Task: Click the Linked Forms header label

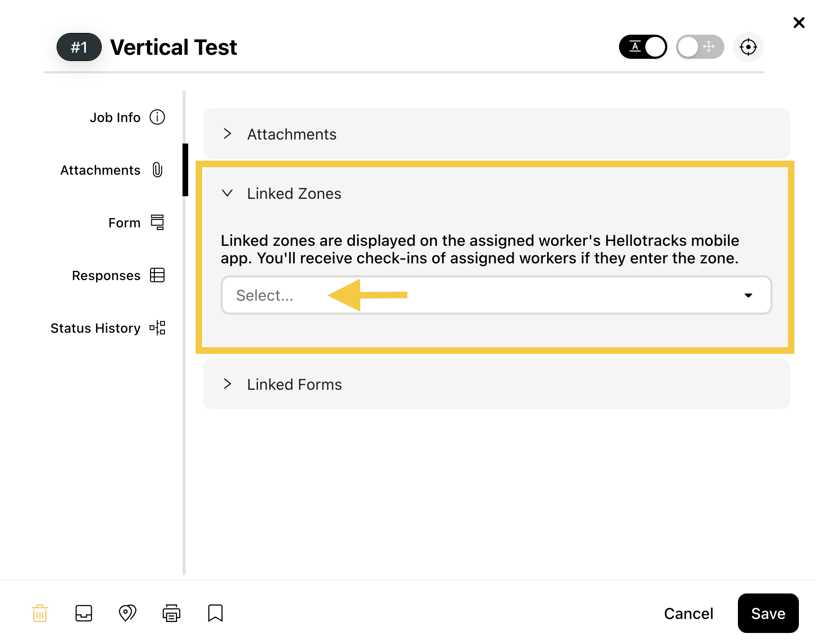Action: (x=294, y=385)
